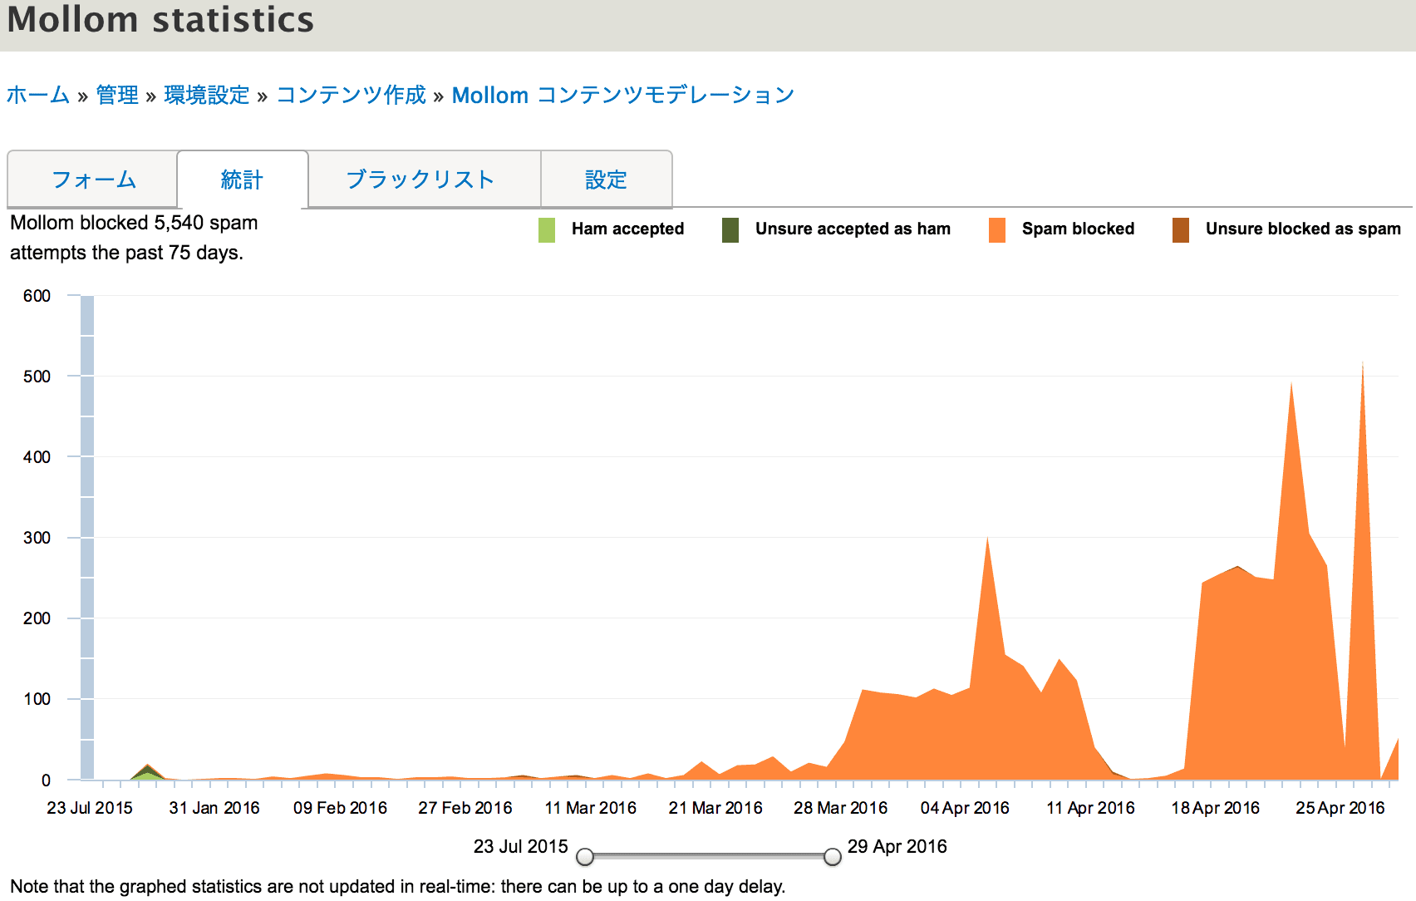This screenshot has height=901, width=1416.
Task: Click the 27 Feb 2016 axis label
Action: coord(465,808)
